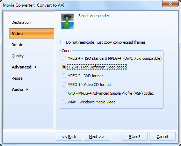Click the Next button
The width and height of the screenshot is (181, 146).
coord(97,137)
